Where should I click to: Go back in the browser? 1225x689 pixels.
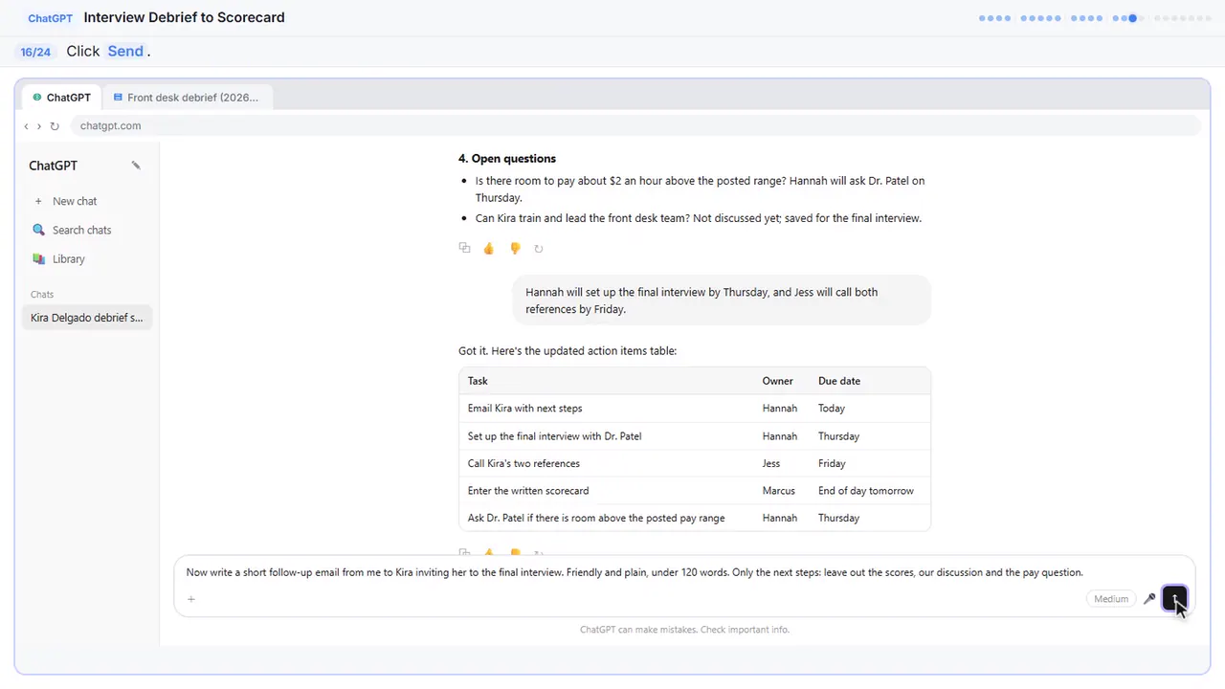tap(26, 125)
